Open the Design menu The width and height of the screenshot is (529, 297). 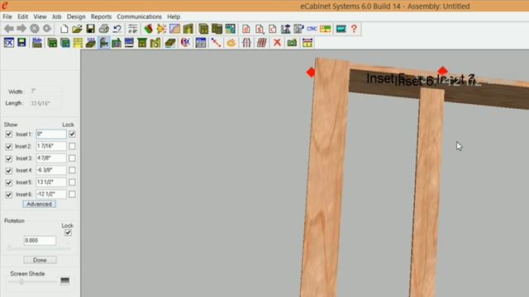[x=76, y=16]
